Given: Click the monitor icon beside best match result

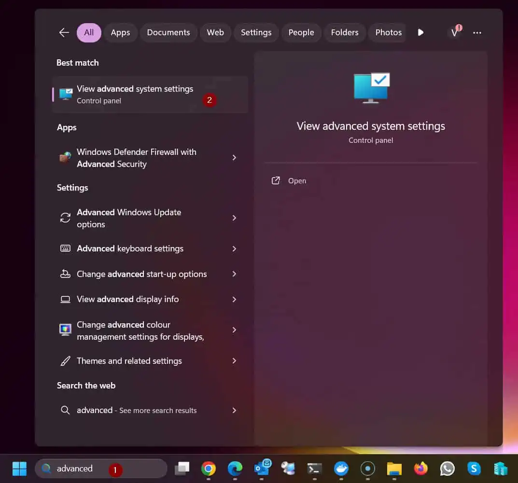Looking at the screenshot, I should 66,94.
